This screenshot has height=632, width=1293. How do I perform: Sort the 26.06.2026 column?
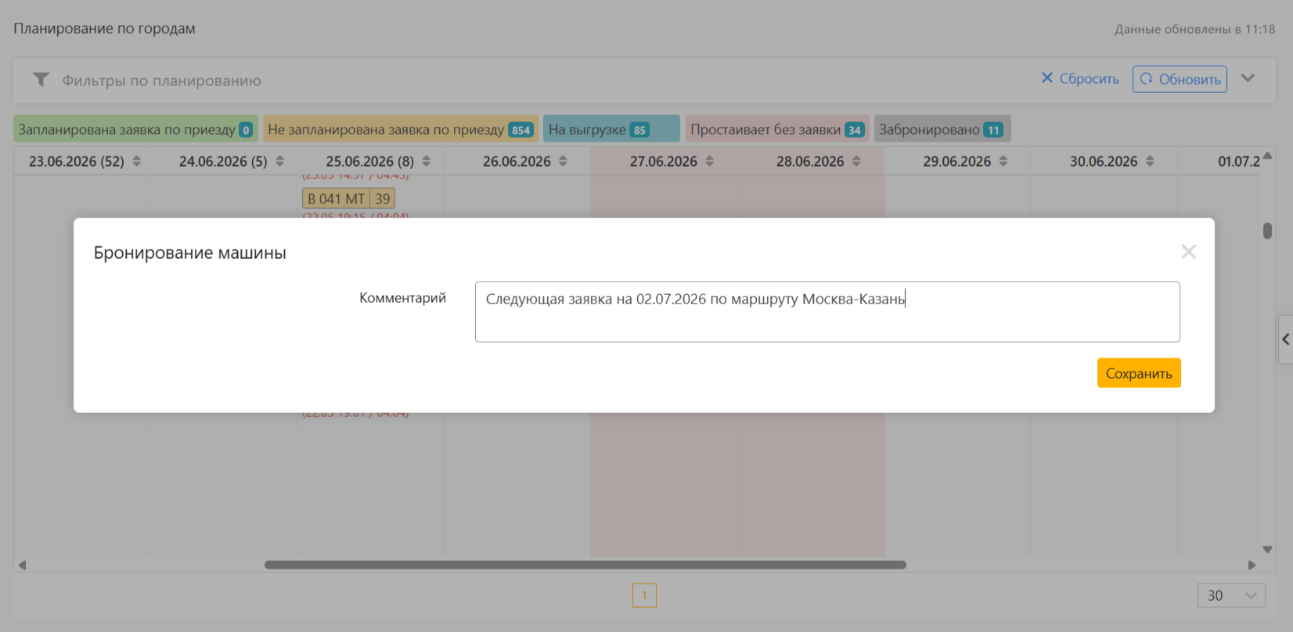pos(563,161)
